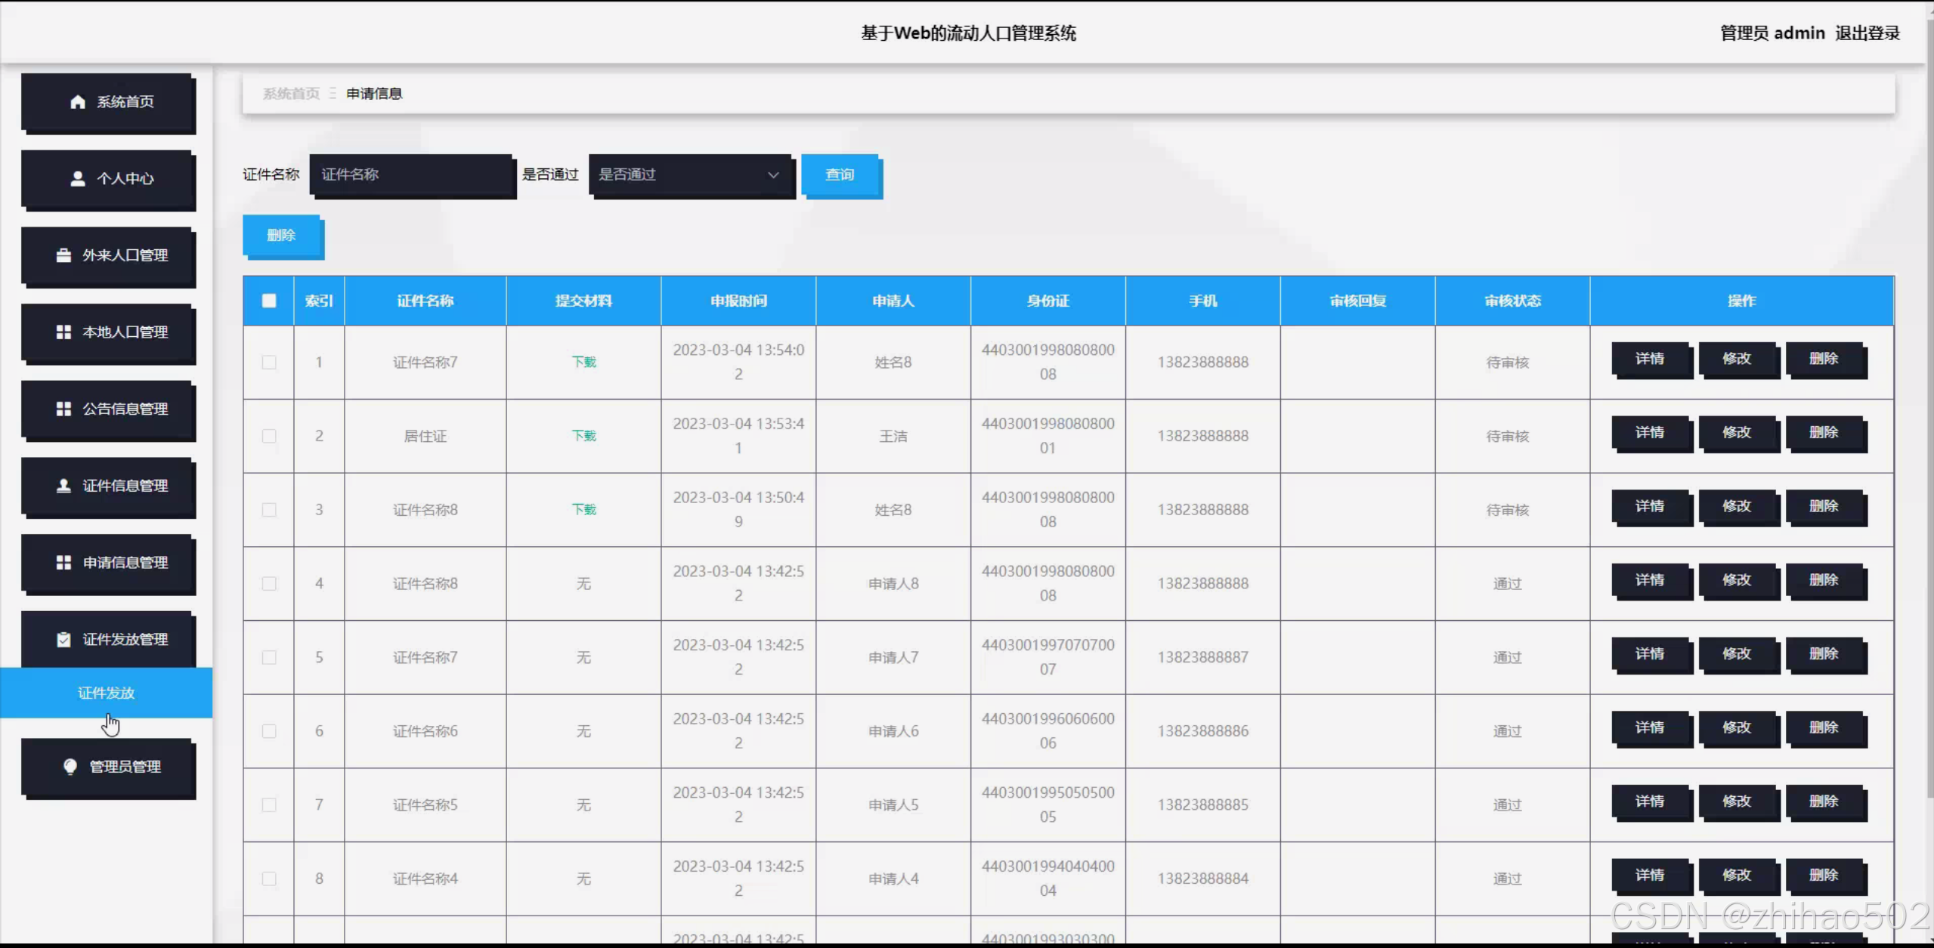Check the checkbox for row 3 (姓名8)
The image size is (1934, 948).
click(x=269, y=510)
